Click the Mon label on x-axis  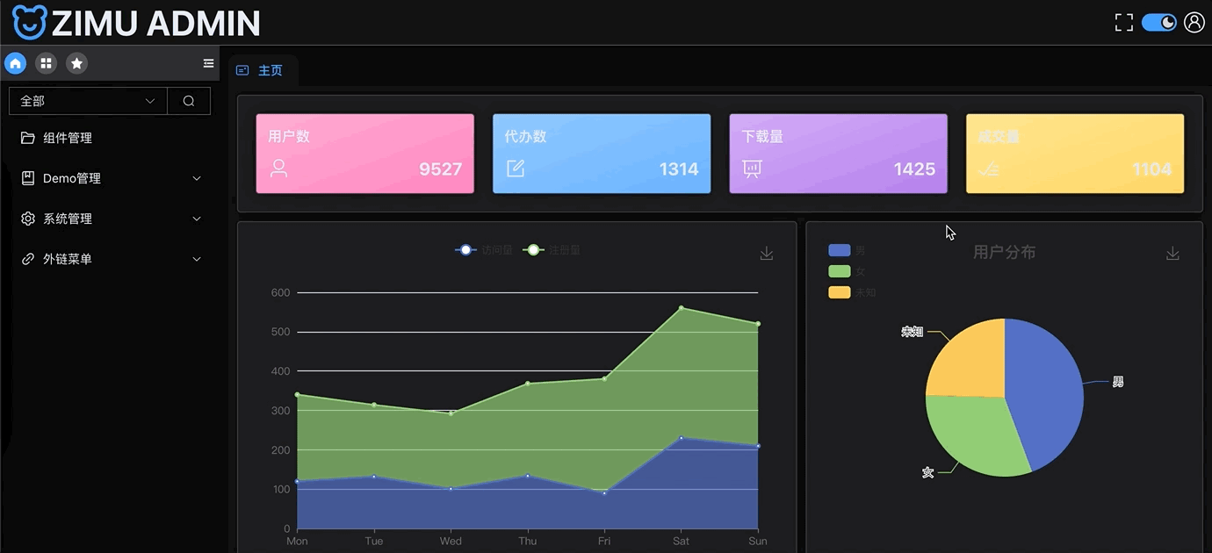(297, 541)
